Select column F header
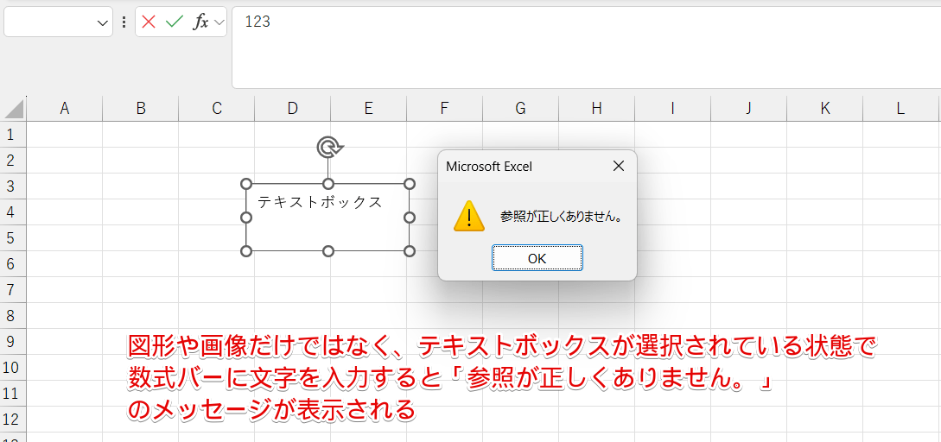 pyautogui.click(x=445, y=109)
